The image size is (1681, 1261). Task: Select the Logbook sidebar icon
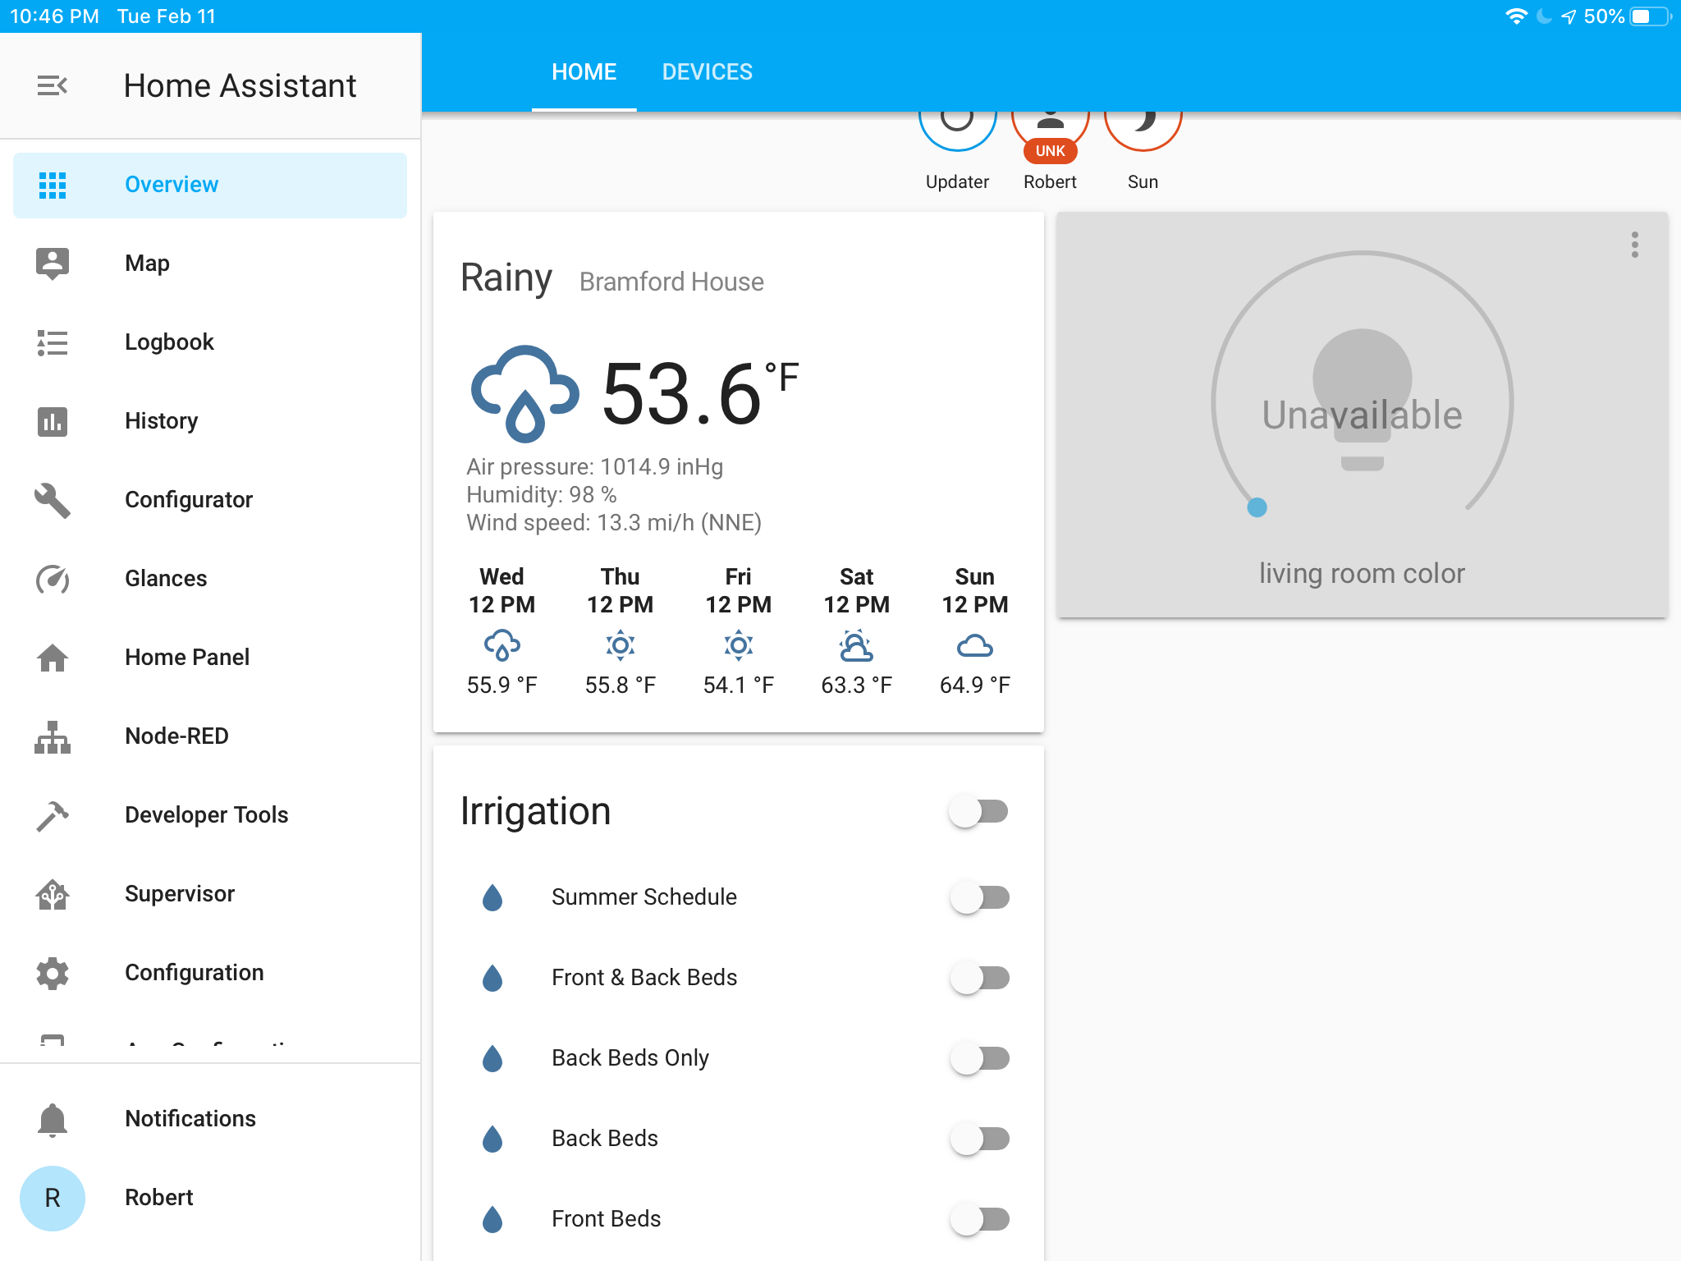pyautogui.click(x=52, y=342)
